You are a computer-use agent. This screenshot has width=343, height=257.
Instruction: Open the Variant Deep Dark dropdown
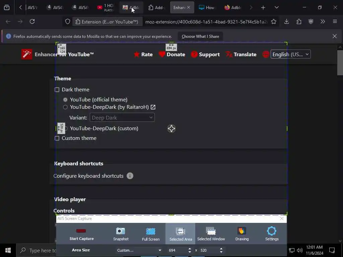coord(122,117)
